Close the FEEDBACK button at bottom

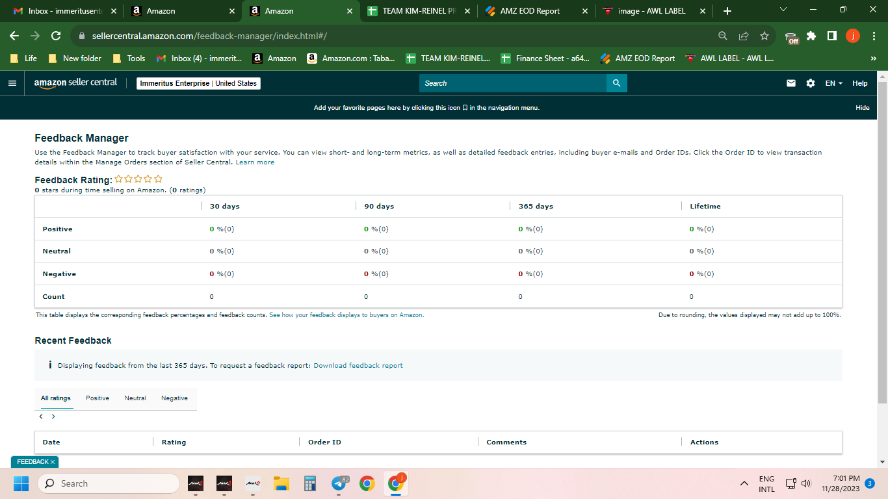point(53,462)
